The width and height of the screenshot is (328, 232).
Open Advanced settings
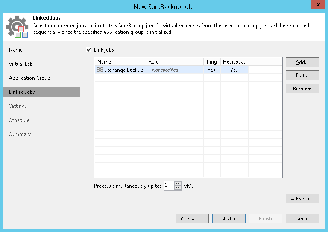302,199
